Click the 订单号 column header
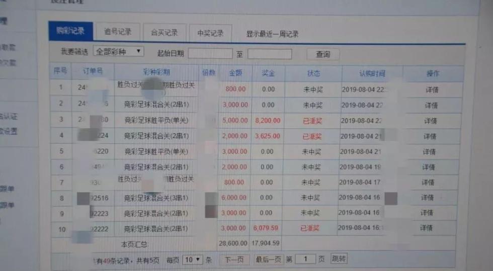Viewport: 493px width, 271px height. point(93,71)
